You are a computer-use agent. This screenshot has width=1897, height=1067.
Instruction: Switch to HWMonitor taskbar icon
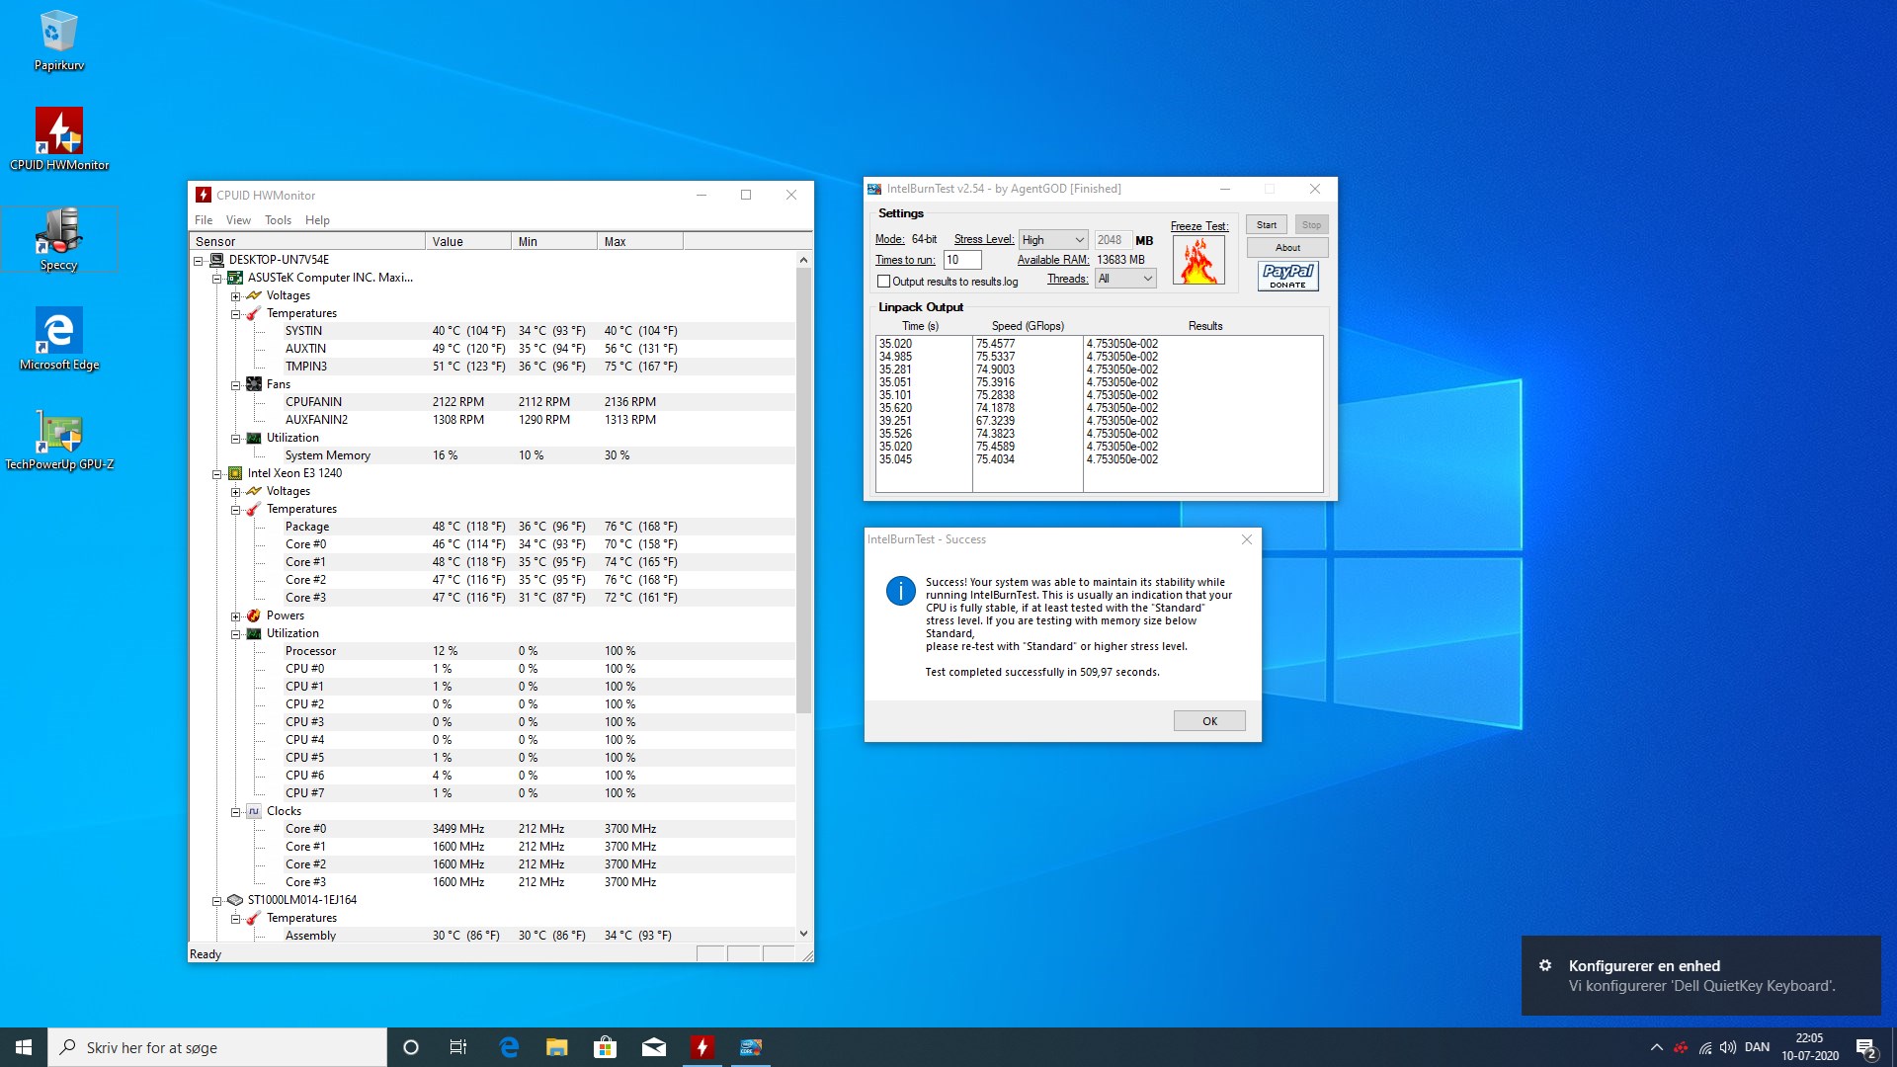click(701, 1047)
